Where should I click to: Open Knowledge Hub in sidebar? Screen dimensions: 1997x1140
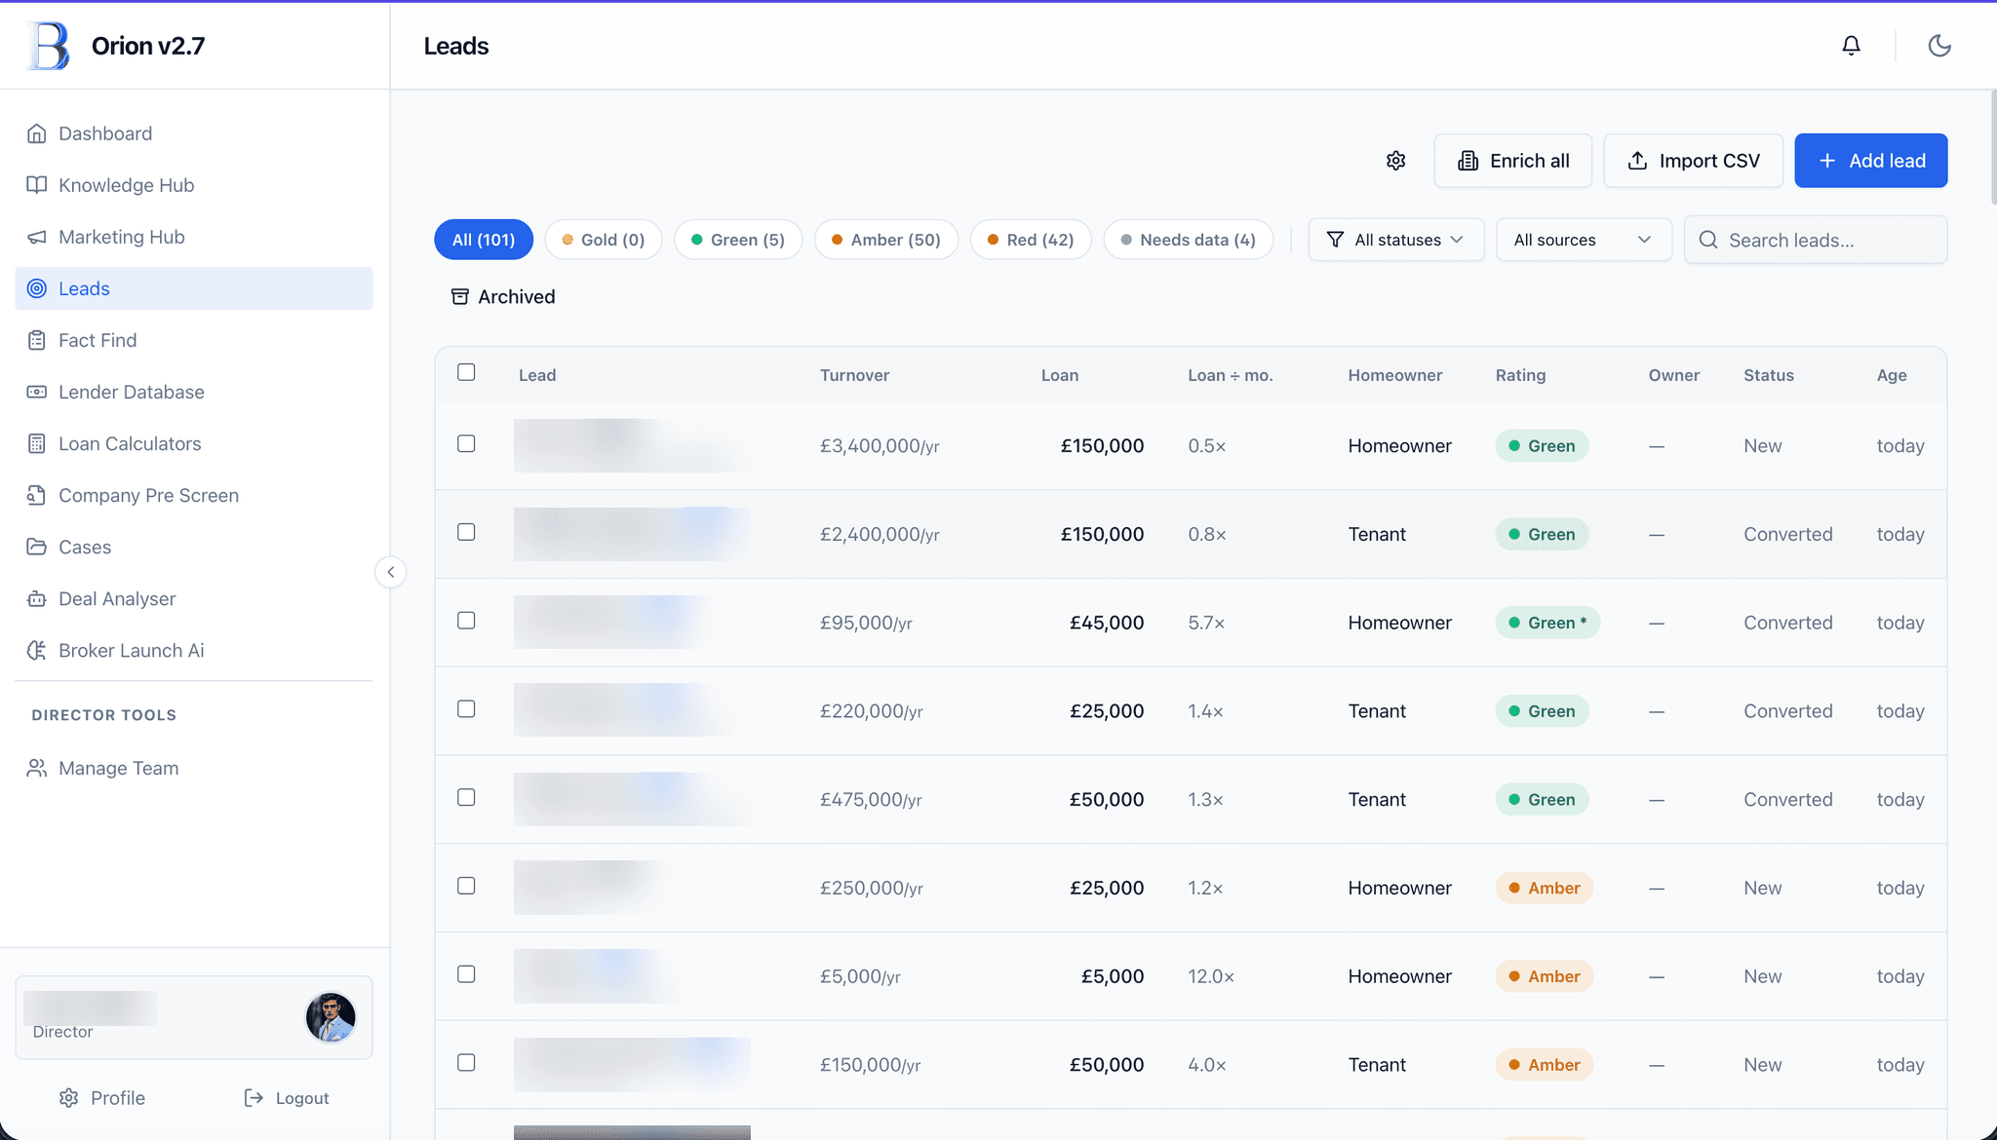tap(194, 185)
